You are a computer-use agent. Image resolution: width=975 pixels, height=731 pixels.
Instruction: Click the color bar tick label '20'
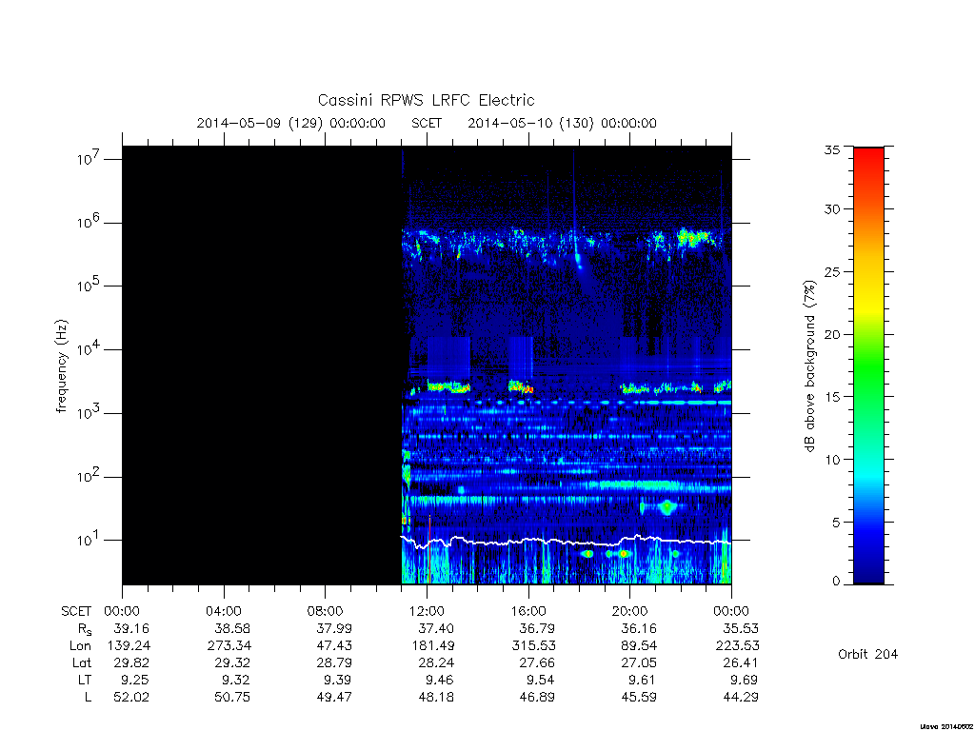pos(831,334)
